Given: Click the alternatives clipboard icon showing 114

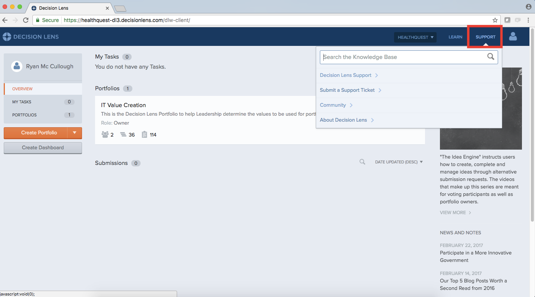Looking at the screenshot, I should (x=145, y=134).
